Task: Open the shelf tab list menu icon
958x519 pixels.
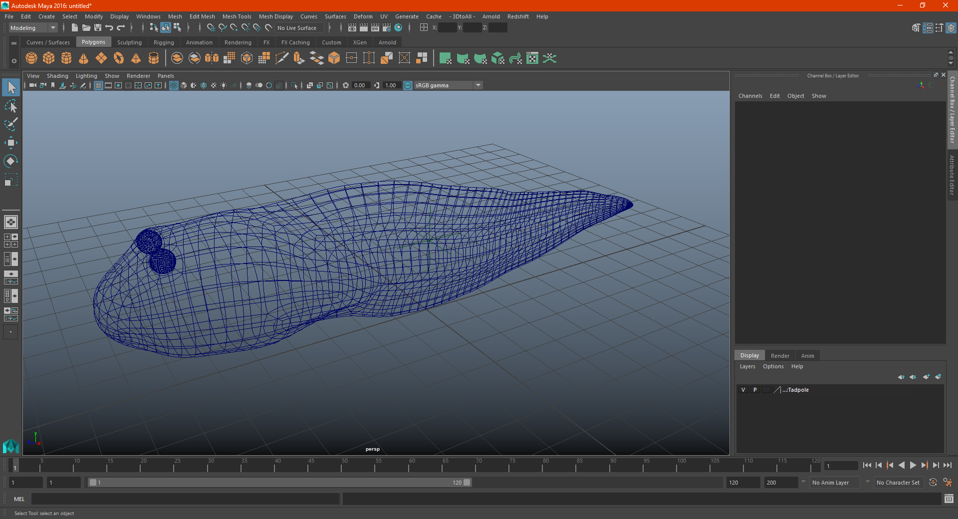Action: pyautogui.click(x=14, y=43)
